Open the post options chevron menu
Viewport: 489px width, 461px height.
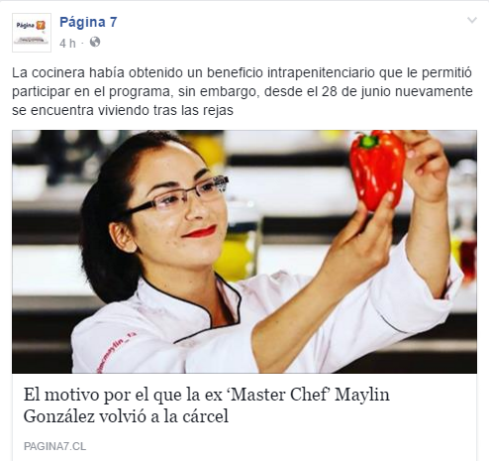click(x=472, y=21)
